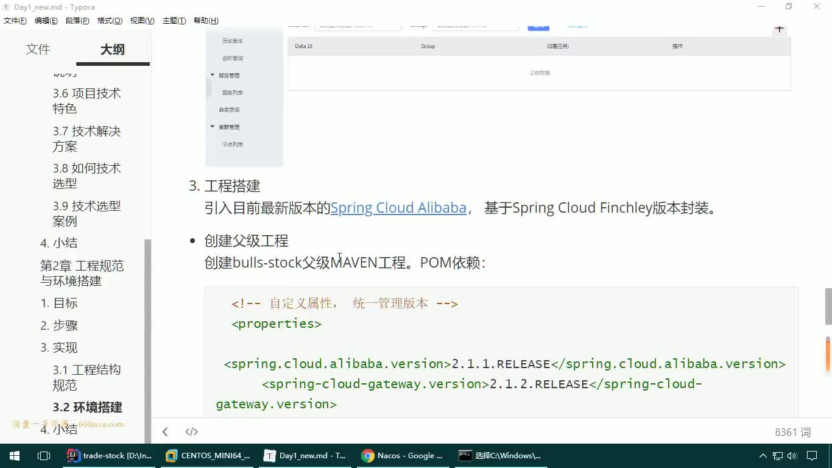Image resolution: width=832 pixels, height=468 pixels.
Task: Select bold outline item 3.2 环境搭建
Action: click(x=87, y=407)
